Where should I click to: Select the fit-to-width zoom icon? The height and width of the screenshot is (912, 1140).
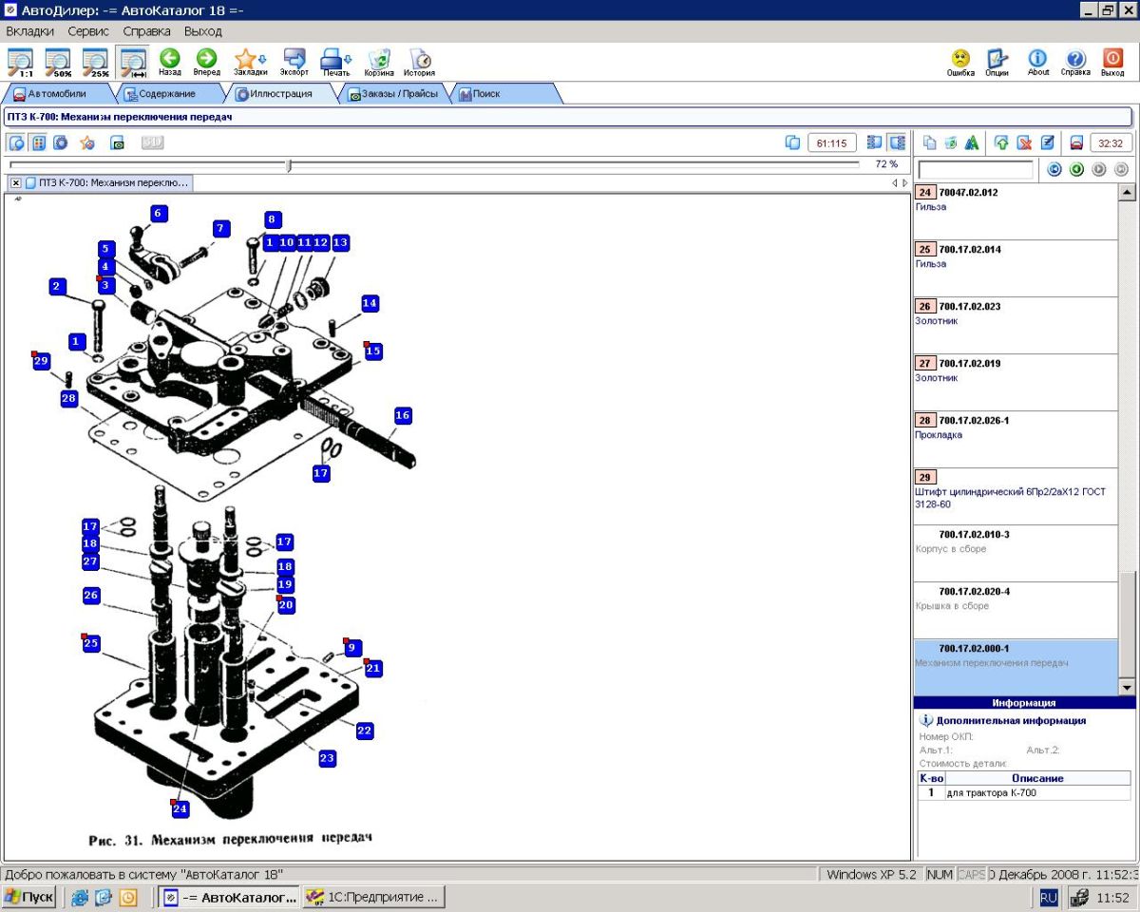[x=132, y=62]
